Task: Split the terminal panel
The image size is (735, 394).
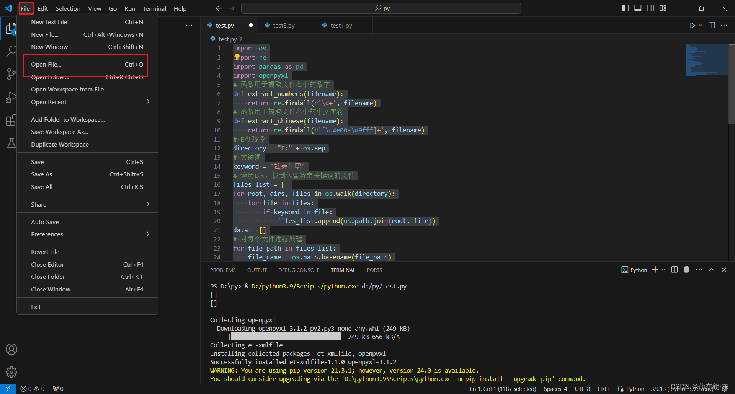Action: [x=675, y=270]
